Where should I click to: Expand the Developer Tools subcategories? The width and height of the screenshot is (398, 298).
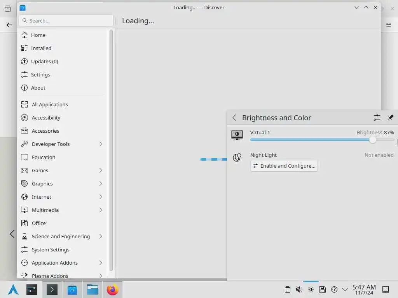(101, 144)
